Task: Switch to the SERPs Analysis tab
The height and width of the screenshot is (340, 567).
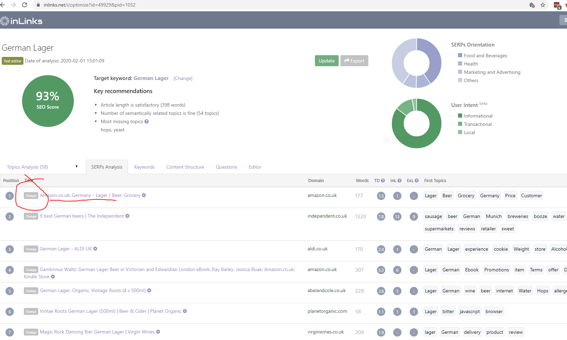Action: (x=107, y=167)
